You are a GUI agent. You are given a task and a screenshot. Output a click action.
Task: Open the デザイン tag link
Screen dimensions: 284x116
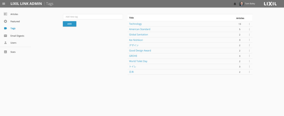tap(134, 45)
